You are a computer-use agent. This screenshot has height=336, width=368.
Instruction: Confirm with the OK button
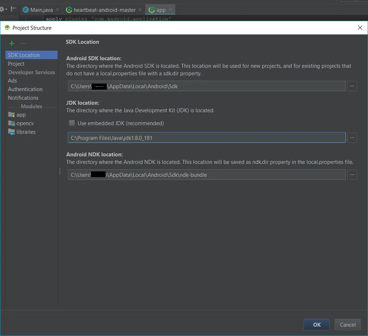point(316,325)
